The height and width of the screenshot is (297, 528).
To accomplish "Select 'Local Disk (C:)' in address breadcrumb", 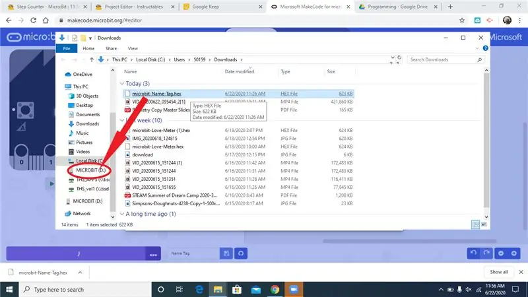I will 150,59.
